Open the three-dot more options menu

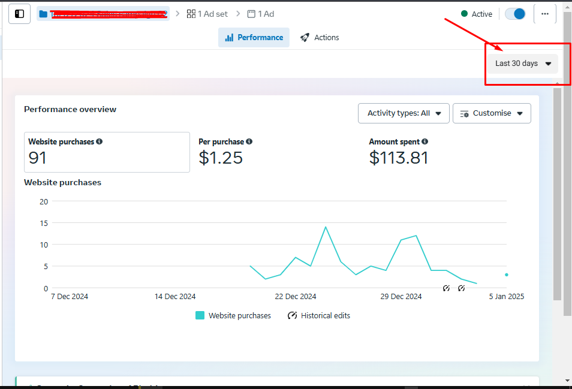(x=544, y=14)
